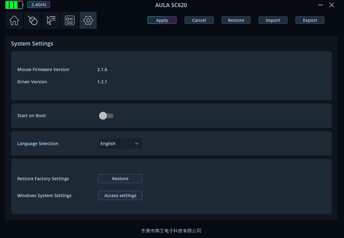The width and height of the screenshot is (344, 238).
Task: Click the firmware version value 2.1.6
Action: click(x=102, y=69)
